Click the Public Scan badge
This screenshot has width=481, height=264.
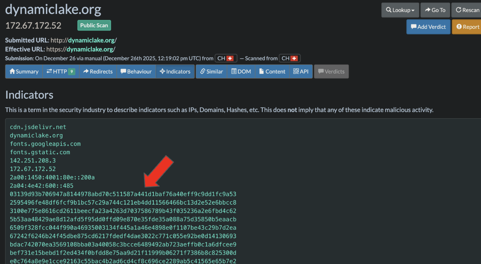click(94, 25)
